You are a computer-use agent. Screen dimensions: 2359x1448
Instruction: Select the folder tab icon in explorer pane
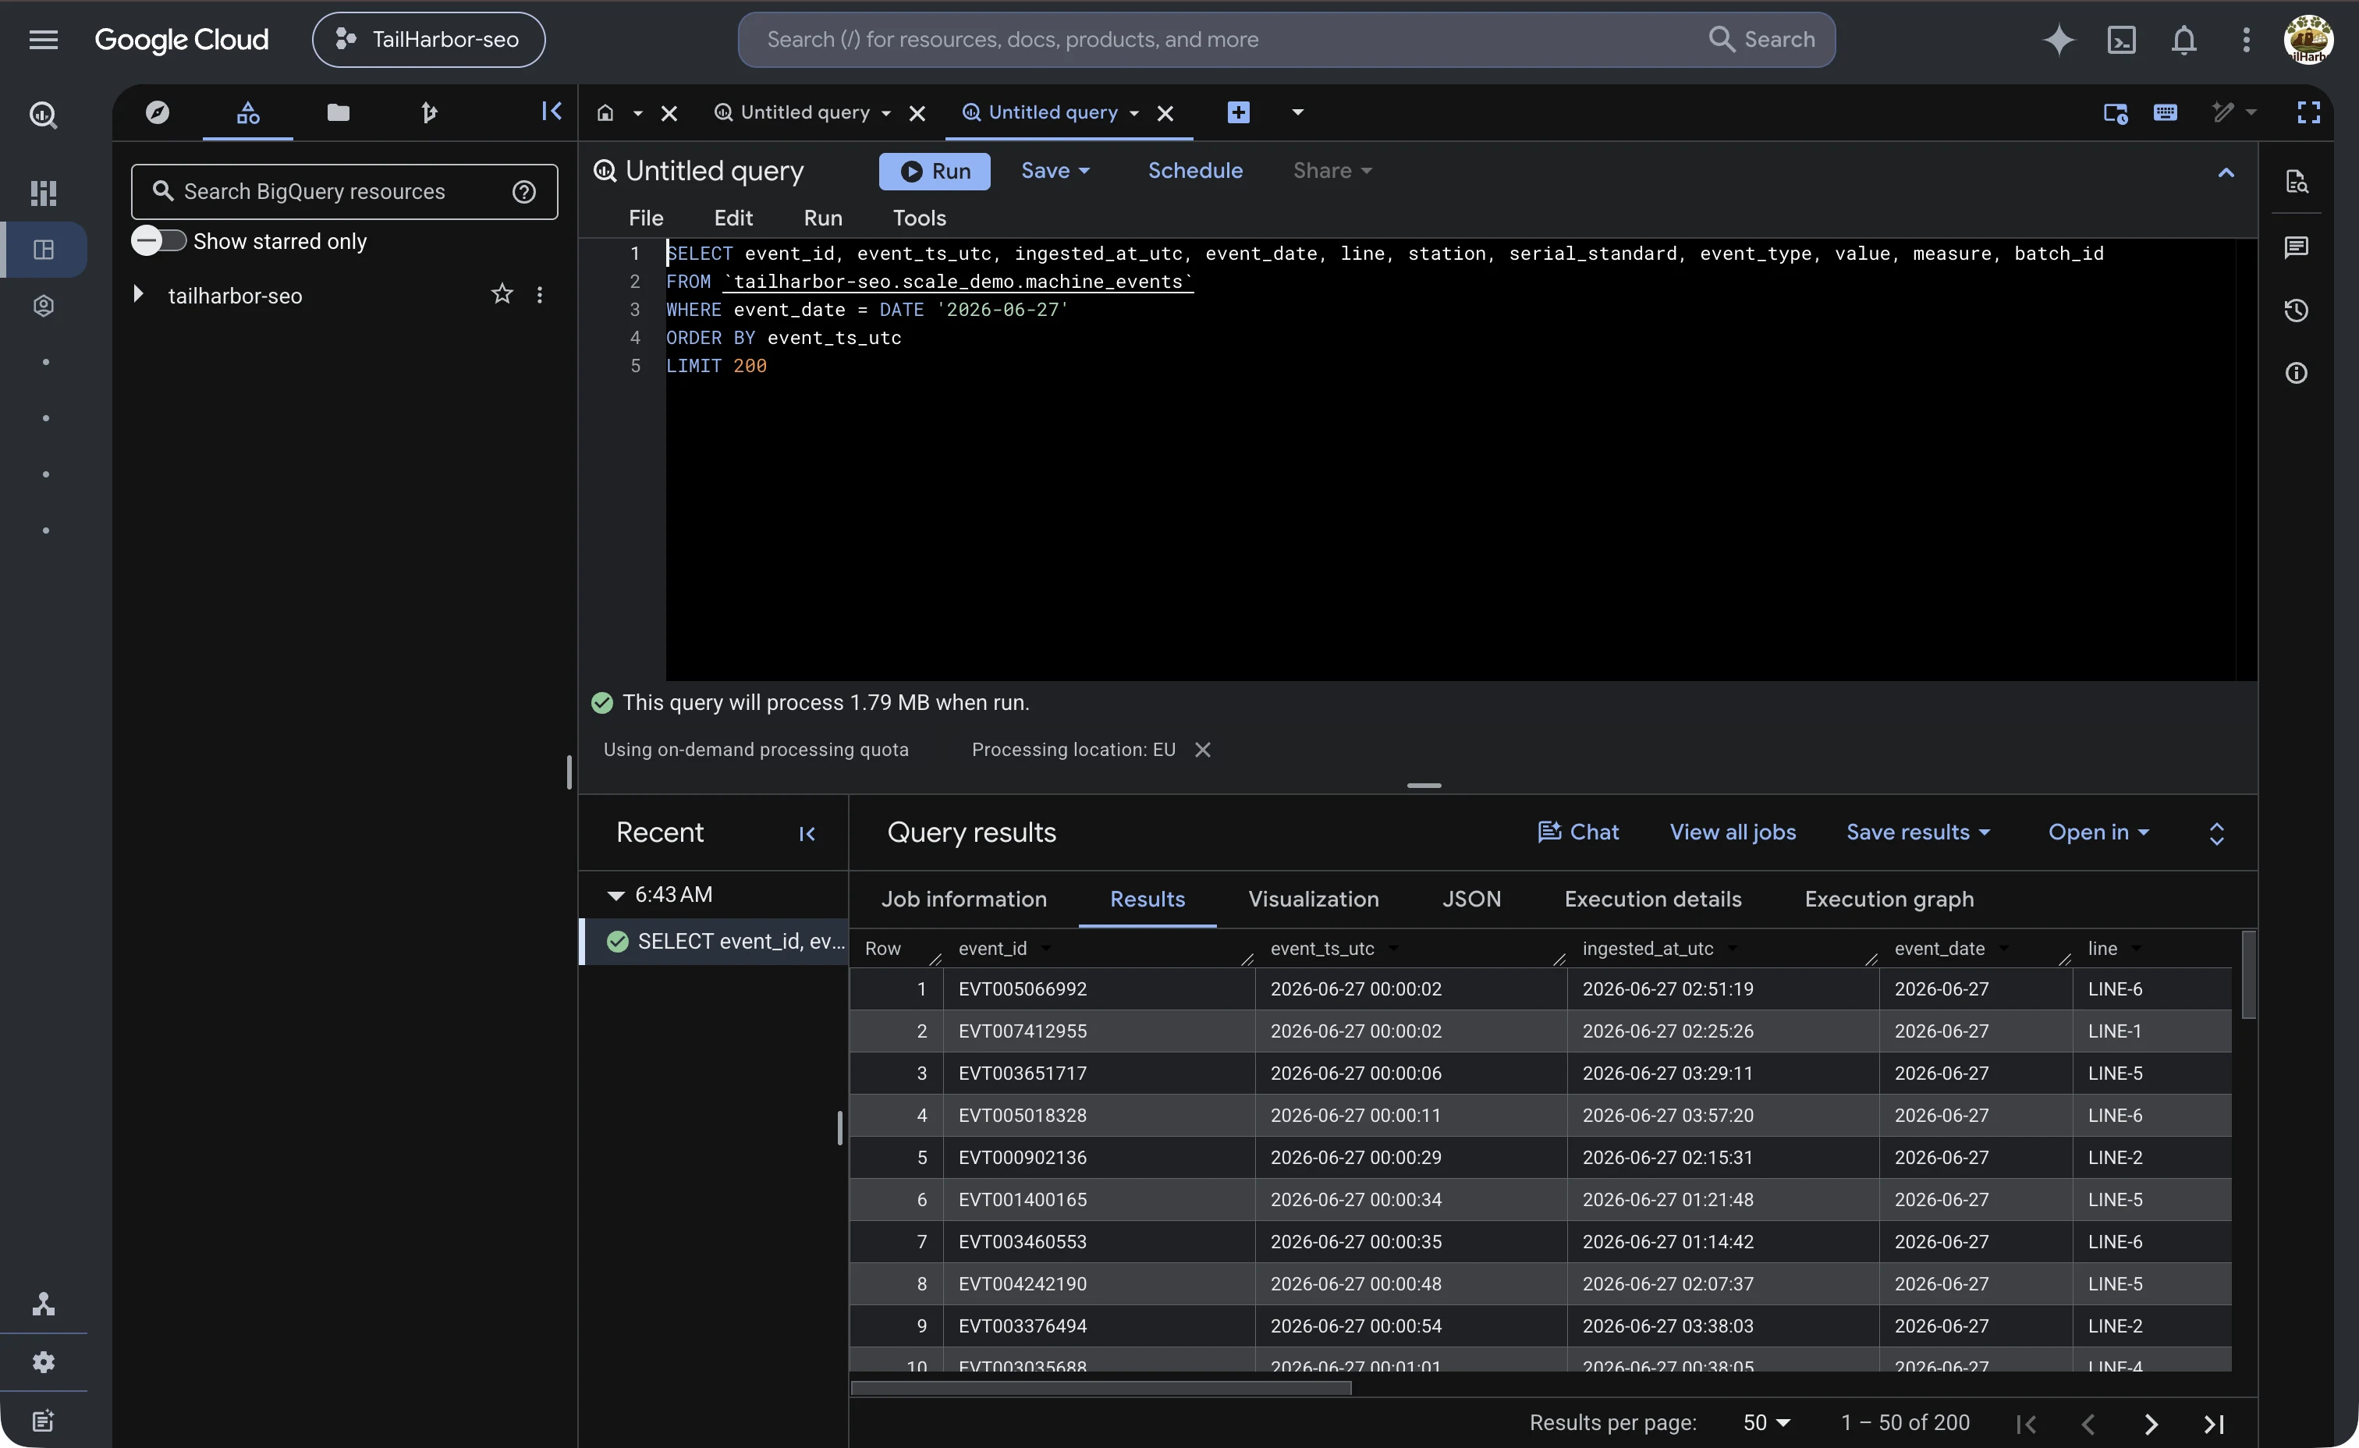click(338, 112)
